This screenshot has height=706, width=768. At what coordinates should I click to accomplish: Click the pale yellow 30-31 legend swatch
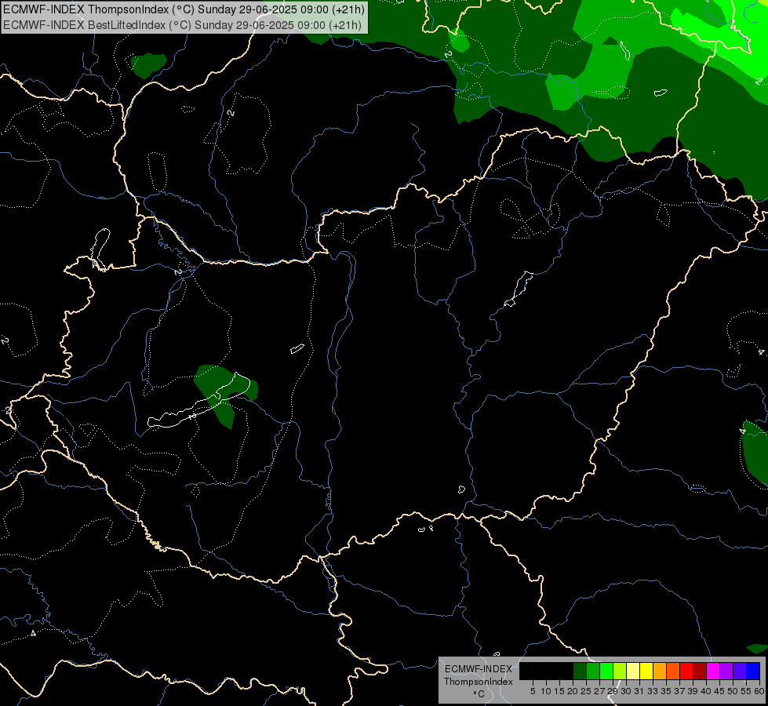(633, 671)
